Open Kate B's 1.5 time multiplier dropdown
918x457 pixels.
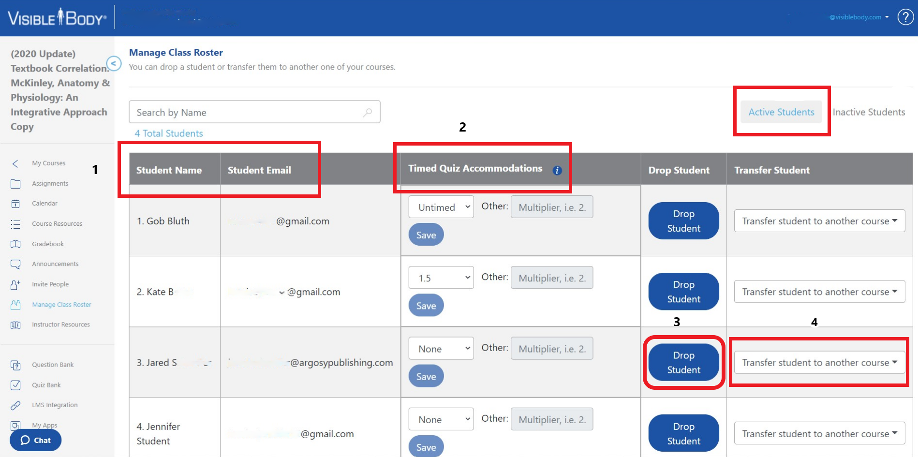point(441,278)
